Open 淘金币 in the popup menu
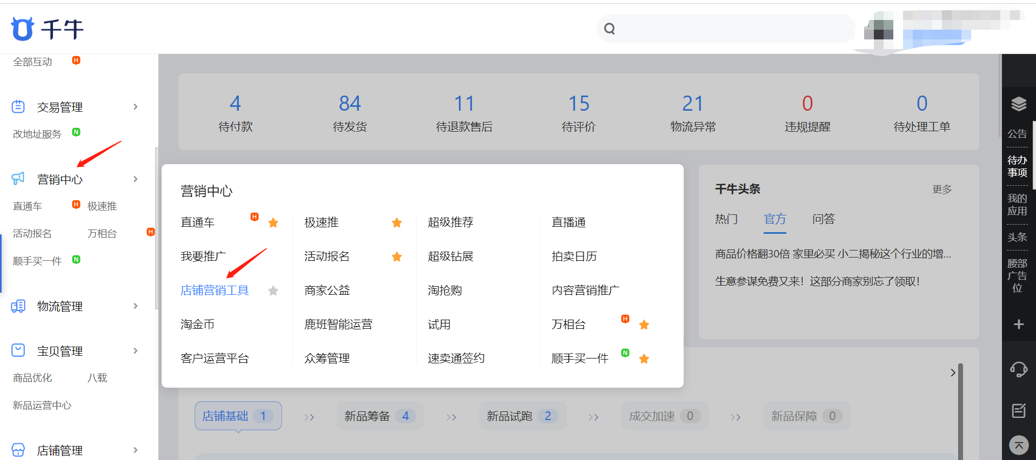 coord(197,324)
